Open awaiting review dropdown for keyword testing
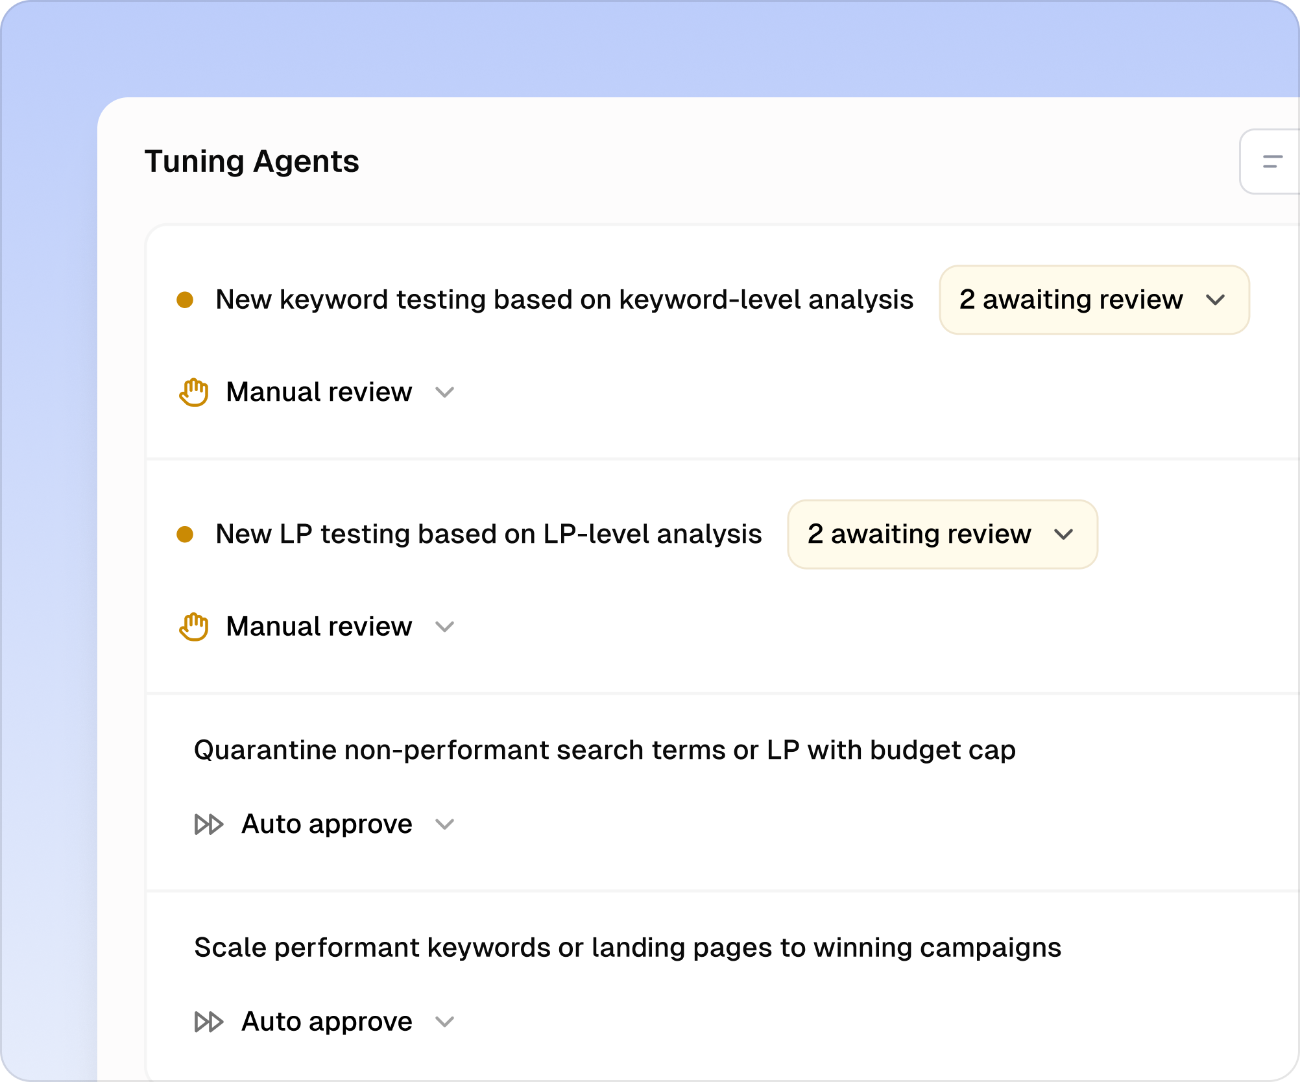Screen dimensions: 1300x1082 (x=1094, y=300)
